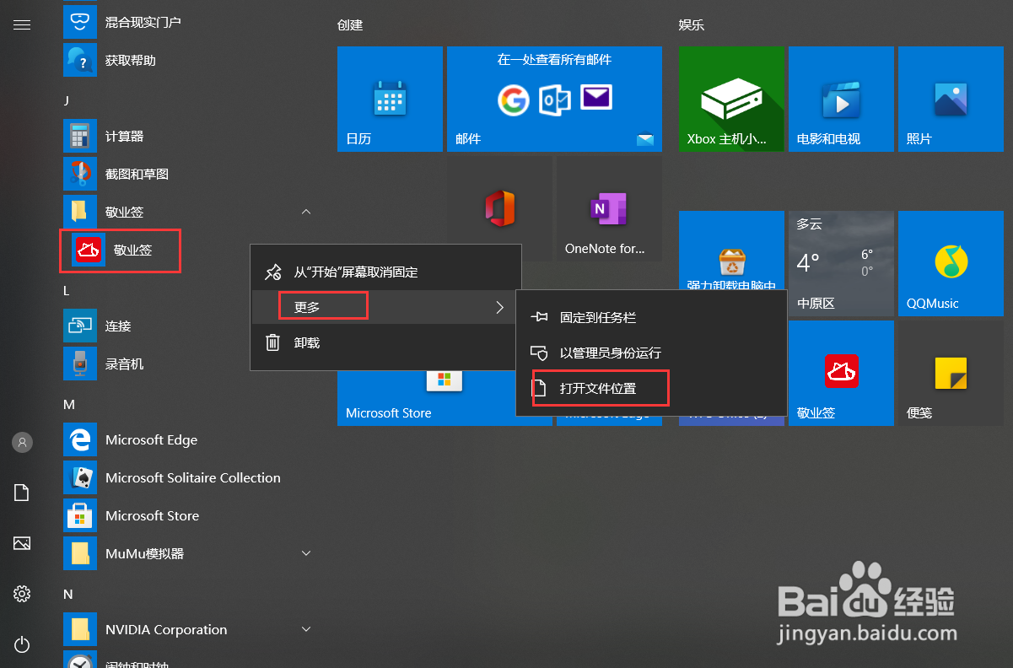
Task: Open the Pictures icon in the start sidebar
Action: tap(22, 543)
